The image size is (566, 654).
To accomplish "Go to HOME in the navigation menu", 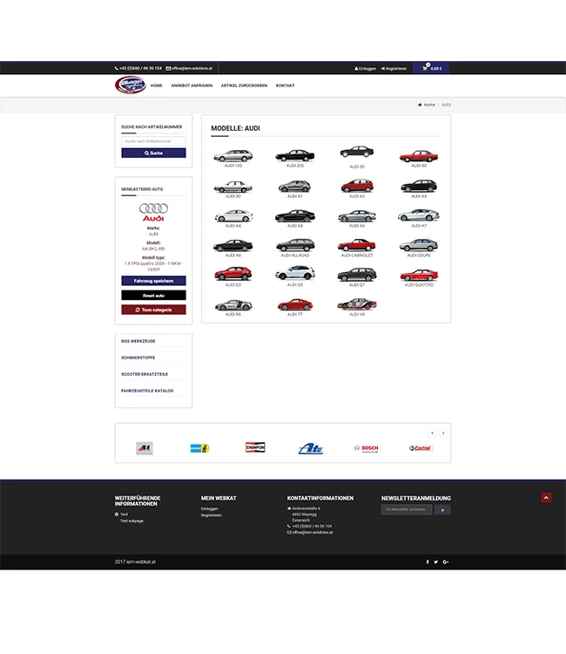I will pyautogui.click(x=156, y=85).
